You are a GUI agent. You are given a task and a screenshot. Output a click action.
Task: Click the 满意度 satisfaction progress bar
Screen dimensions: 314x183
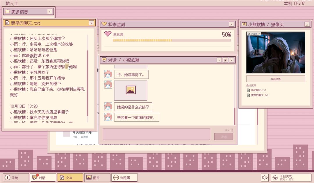tap(172, 40)
